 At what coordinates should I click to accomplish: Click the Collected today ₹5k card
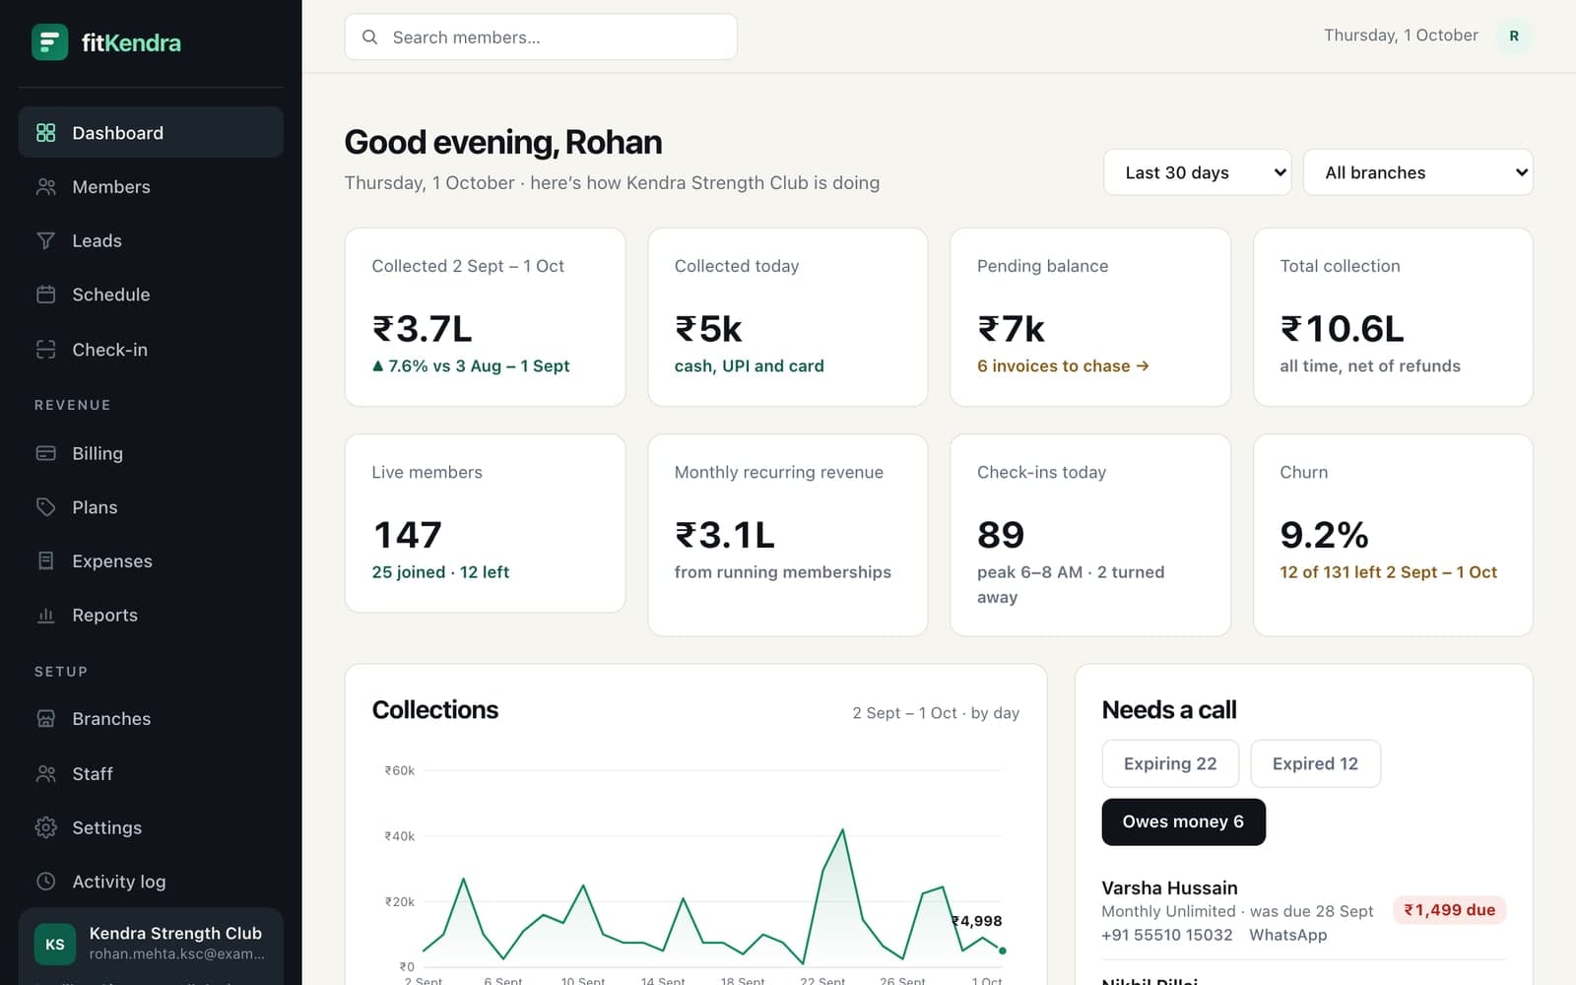coord(787,317)
